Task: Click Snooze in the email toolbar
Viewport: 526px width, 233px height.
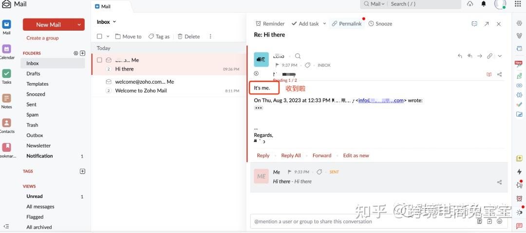Action: 380,23
